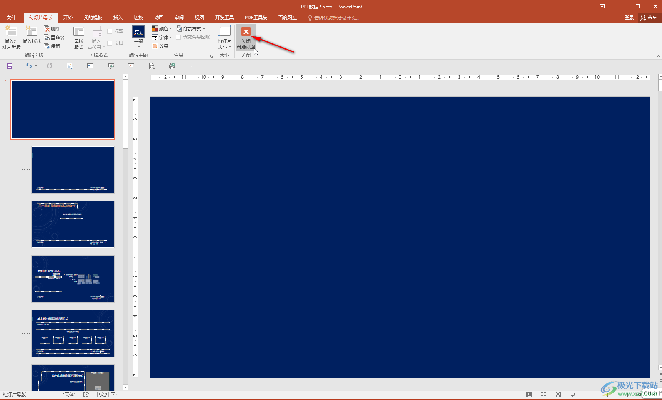Click the Tell Me (告诉我您想要做什么) search box
The width and height of the screenshot is (662, 400).
334,18
